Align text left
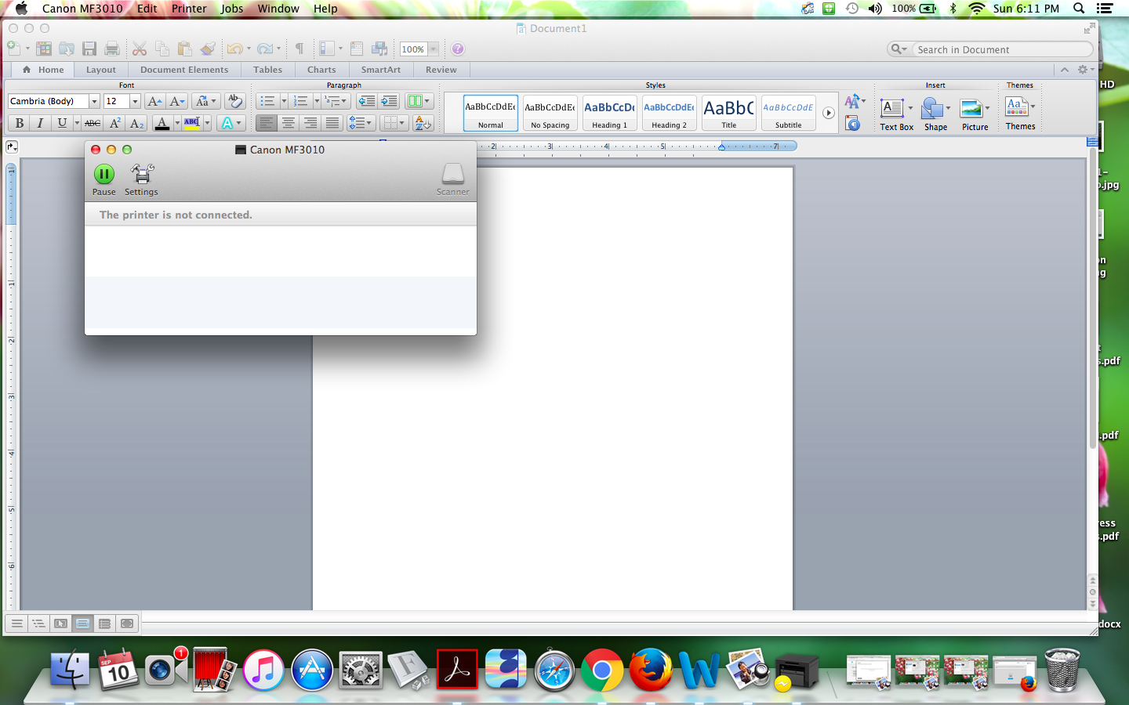 tap(267, 123)
